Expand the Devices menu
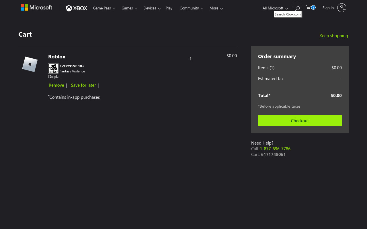The image size is (367, 229). 152,8
